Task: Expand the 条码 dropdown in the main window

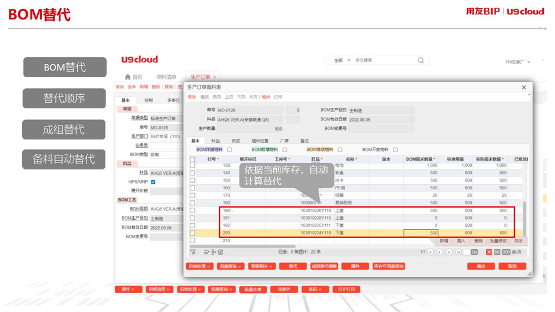Action: 315,289
